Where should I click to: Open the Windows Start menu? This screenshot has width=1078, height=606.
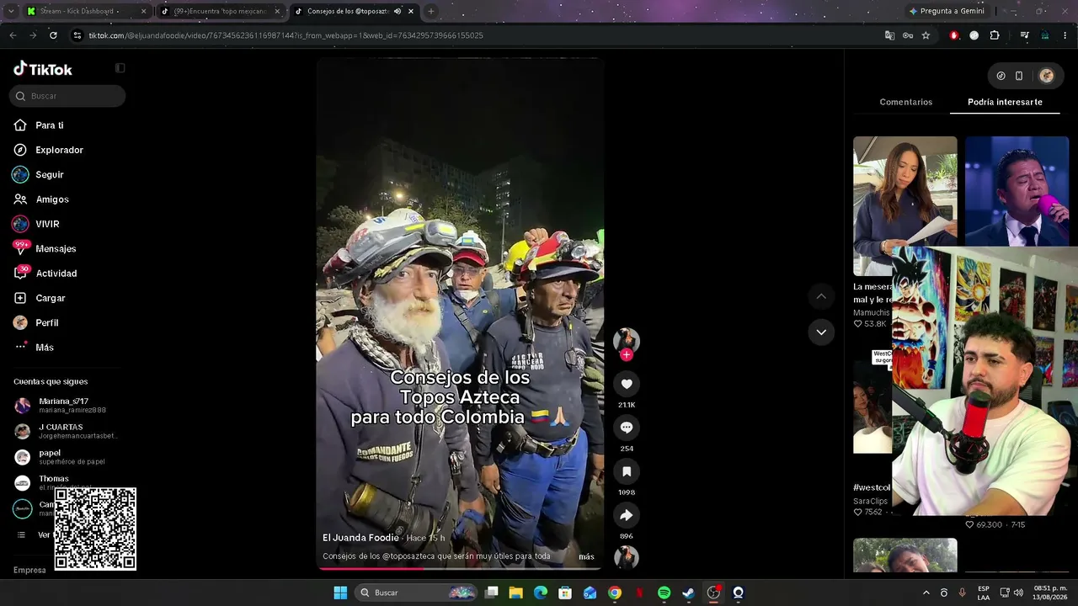coord(340,593)
